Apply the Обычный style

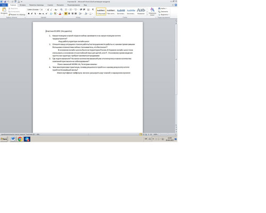pyautogui.click(x=101, y=12)
